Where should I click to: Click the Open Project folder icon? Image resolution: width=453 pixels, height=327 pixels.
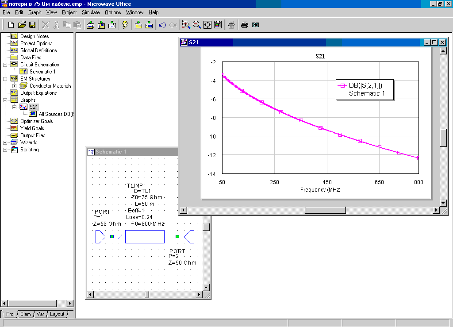pos(22,25)
